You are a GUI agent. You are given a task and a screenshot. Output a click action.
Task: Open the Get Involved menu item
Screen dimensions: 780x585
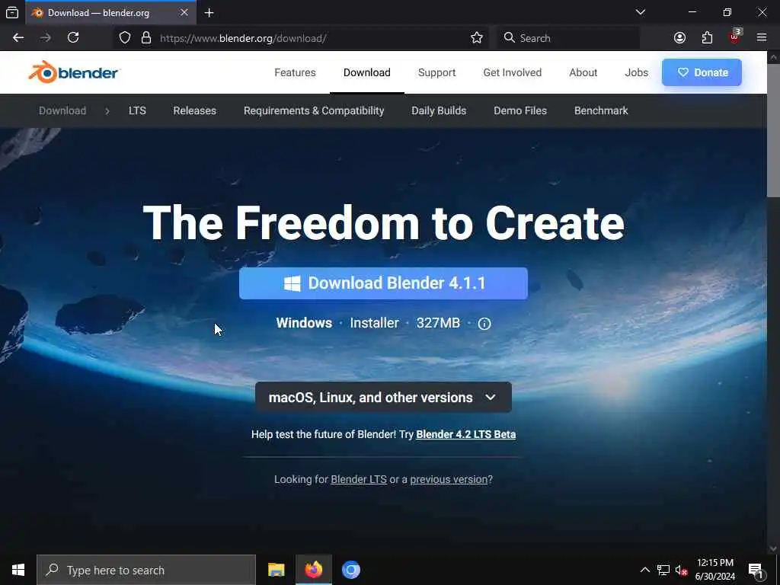pyautogui.click(x=513, y=72)
